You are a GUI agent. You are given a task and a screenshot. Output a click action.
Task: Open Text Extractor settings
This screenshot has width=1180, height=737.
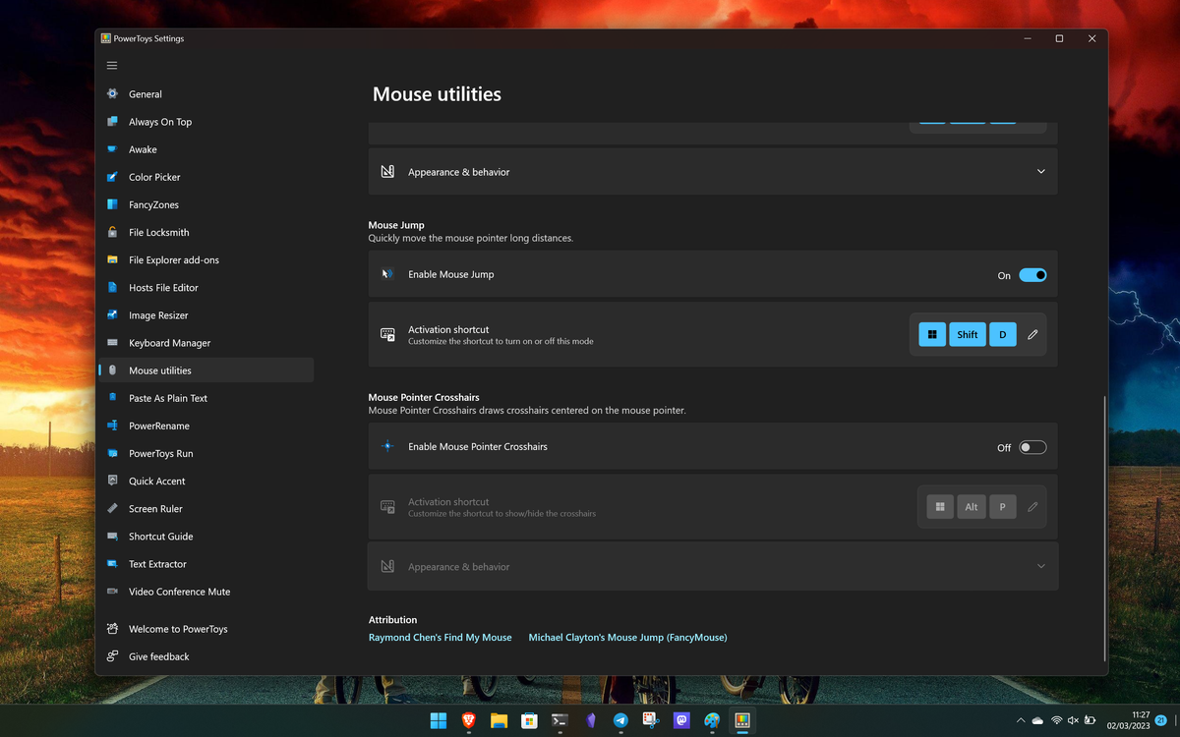pyautogui.click(x=158, y=563)
